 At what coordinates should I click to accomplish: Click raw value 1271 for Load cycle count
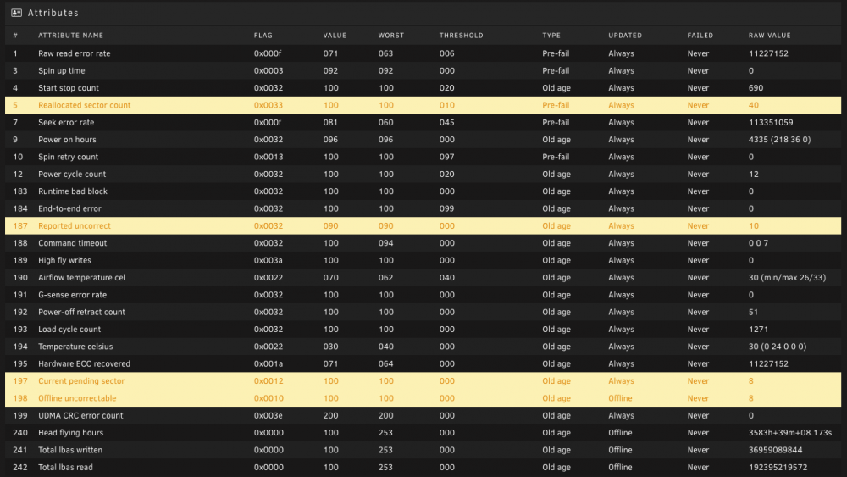click(758, 330)
